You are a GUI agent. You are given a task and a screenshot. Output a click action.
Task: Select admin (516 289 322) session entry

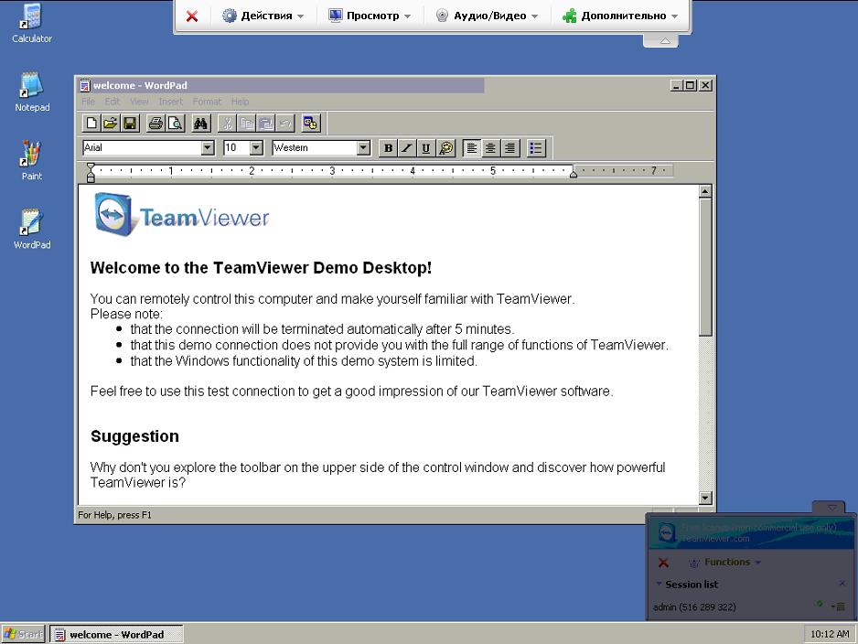point(694,606)
